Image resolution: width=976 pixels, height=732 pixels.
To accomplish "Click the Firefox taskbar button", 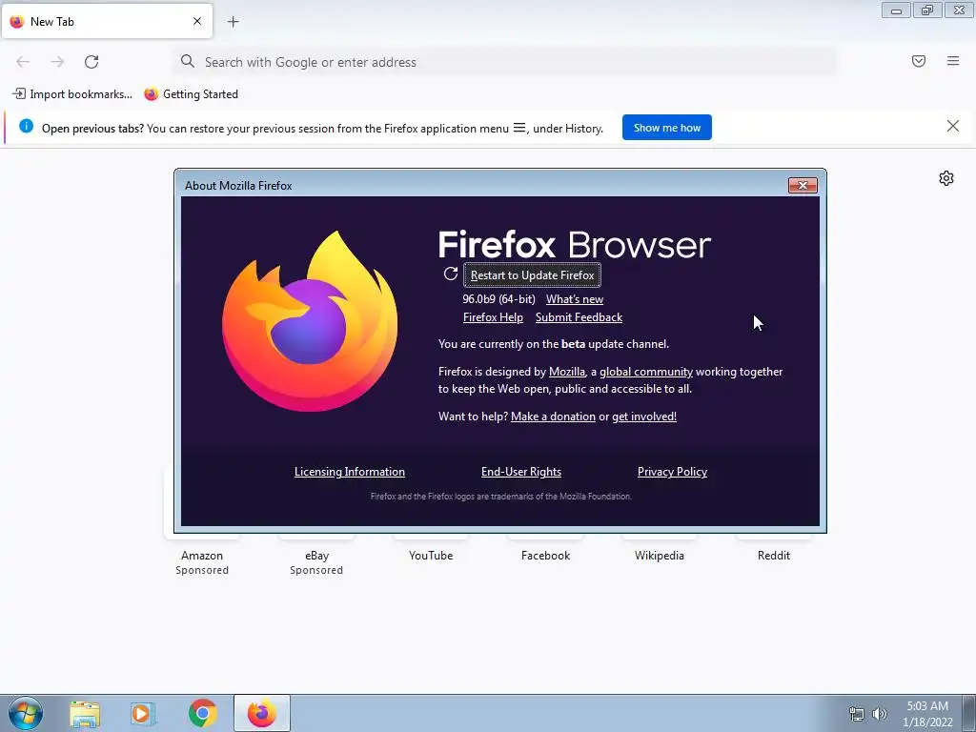I will pos(261,713).
